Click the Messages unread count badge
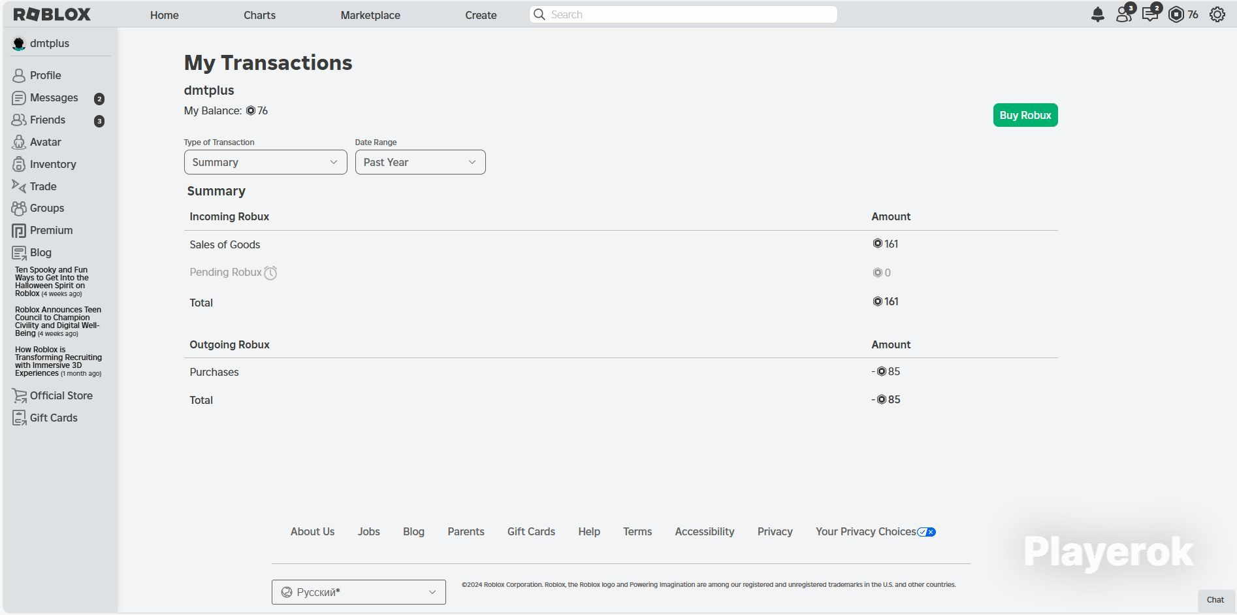 click(x=99, y=99)
